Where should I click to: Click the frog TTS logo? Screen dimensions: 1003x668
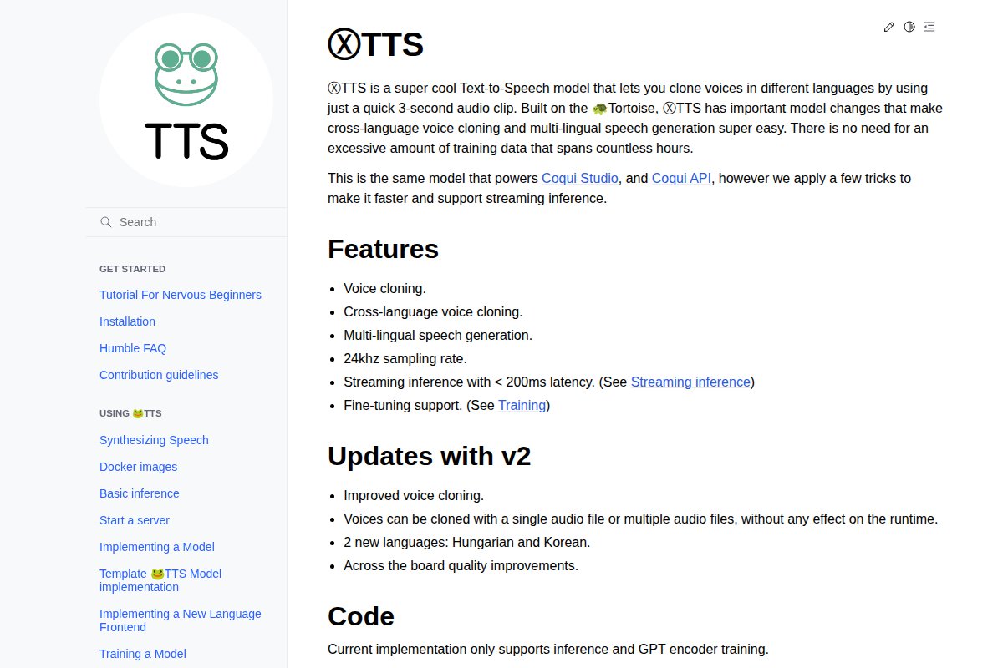tap(186, 102)
